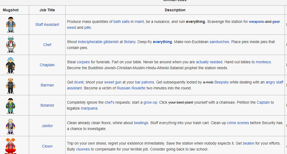Screen dimensions: 287x154
Task: Open the Staff Assistant job title link
Action: tap(47, 24)
